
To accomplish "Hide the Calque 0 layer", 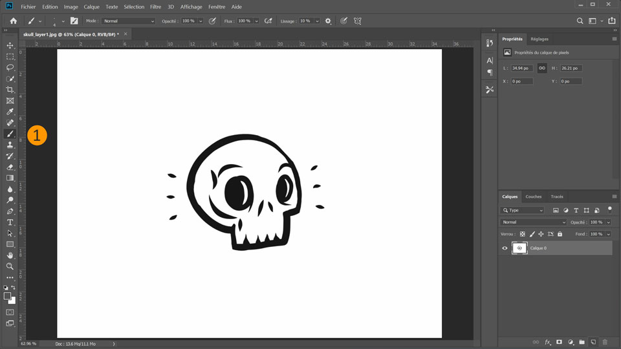I will [x=505, y=248].
